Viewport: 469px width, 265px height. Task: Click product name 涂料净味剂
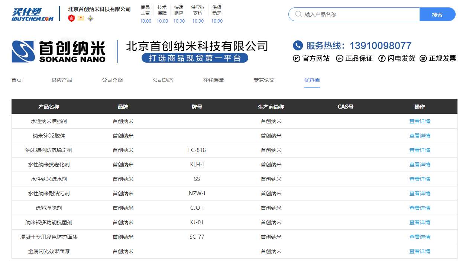click(49, 208)
